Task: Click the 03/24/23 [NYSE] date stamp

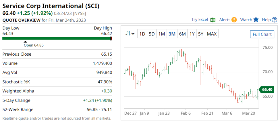Action: pyautogui.click(x=70, y=13)
